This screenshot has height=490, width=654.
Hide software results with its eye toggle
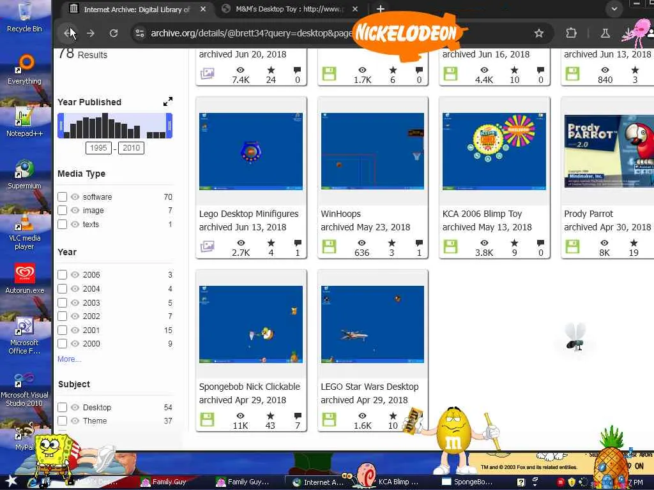75,197
